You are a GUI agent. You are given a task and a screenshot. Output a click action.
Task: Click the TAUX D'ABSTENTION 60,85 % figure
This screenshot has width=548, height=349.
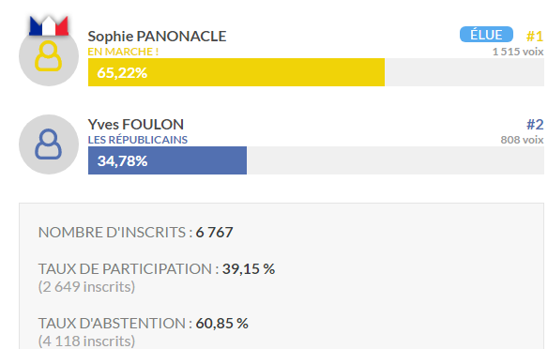222,324
